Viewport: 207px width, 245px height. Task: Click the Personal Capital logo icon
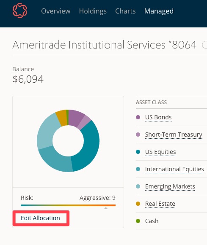(x=20, y=11)
